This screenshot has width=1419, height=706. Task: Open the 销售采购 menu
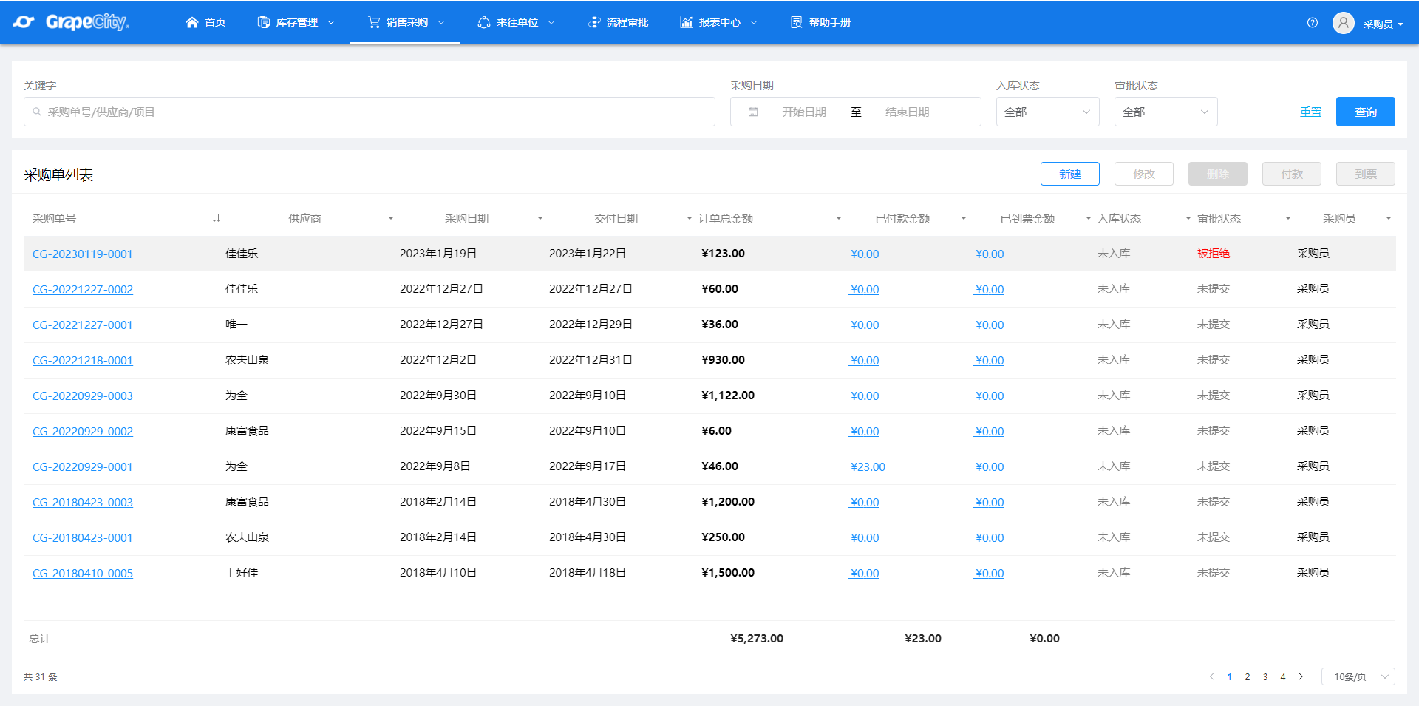(x=406, y=22)
